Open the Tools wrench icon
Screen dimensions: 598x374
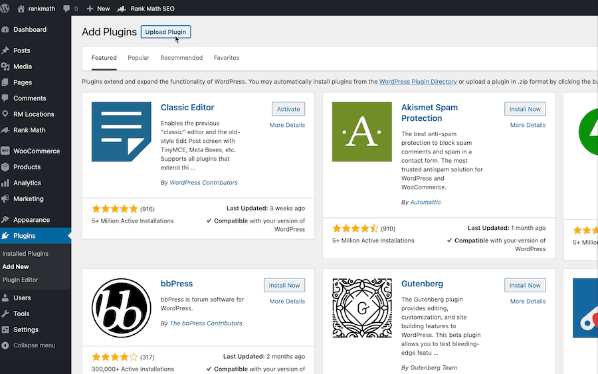point(5,314)
